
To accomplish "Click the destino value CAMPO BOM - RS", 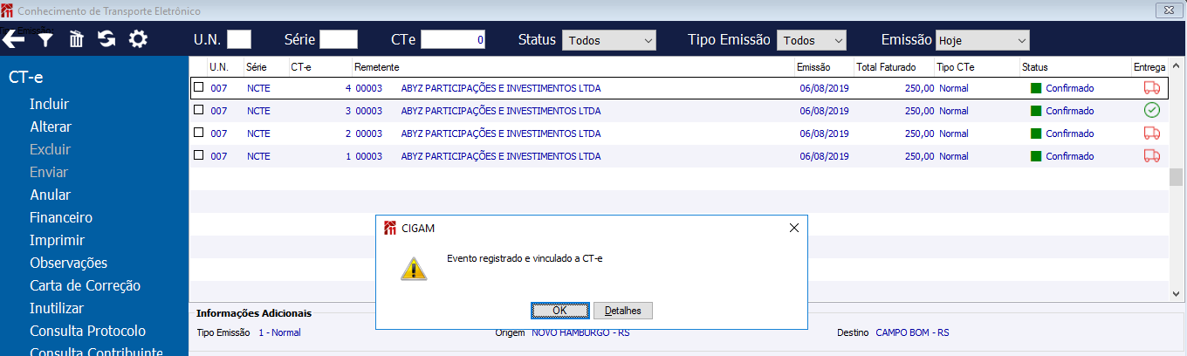I will (x=912, y=332).
